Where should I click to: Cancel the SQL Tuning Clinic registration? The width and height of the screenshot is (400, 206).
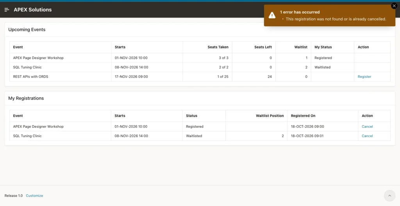(367, 136)
